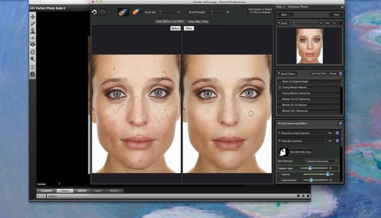Click the View/Edit Skin Area mask icon

click(283, 152)
